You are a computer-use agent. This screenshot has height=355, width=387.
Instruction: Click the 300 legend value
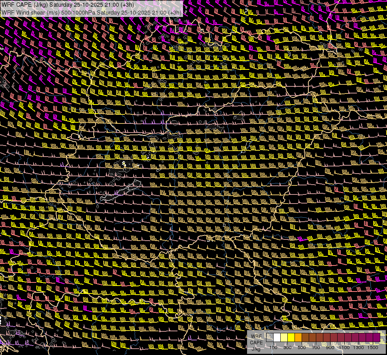287,348
